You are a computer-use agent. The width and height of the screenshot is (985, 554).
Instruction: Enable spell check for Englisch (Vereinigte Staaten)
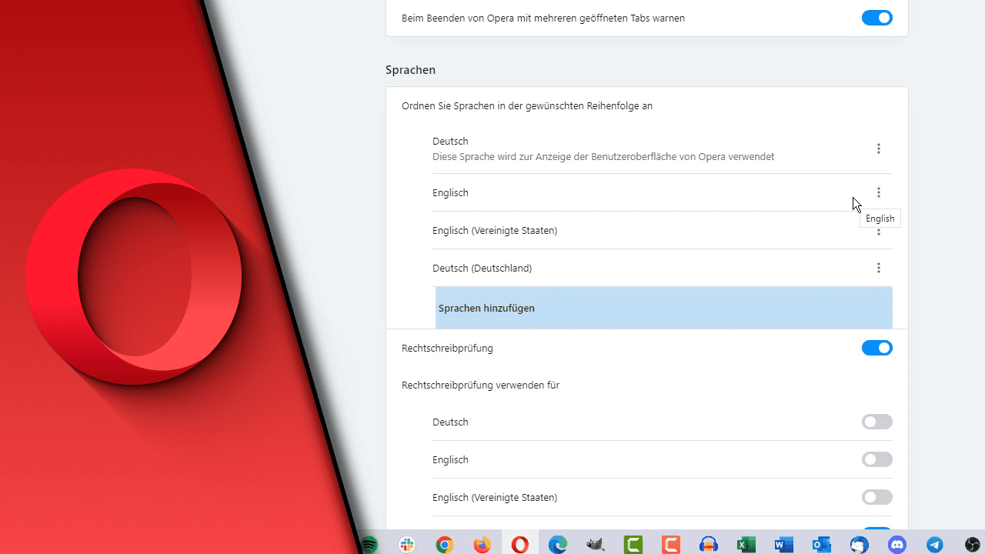click(x=877, y=497)
